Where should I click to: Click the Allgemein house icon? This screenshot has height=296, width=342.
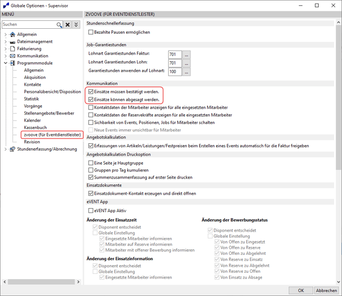click(12, 34)
